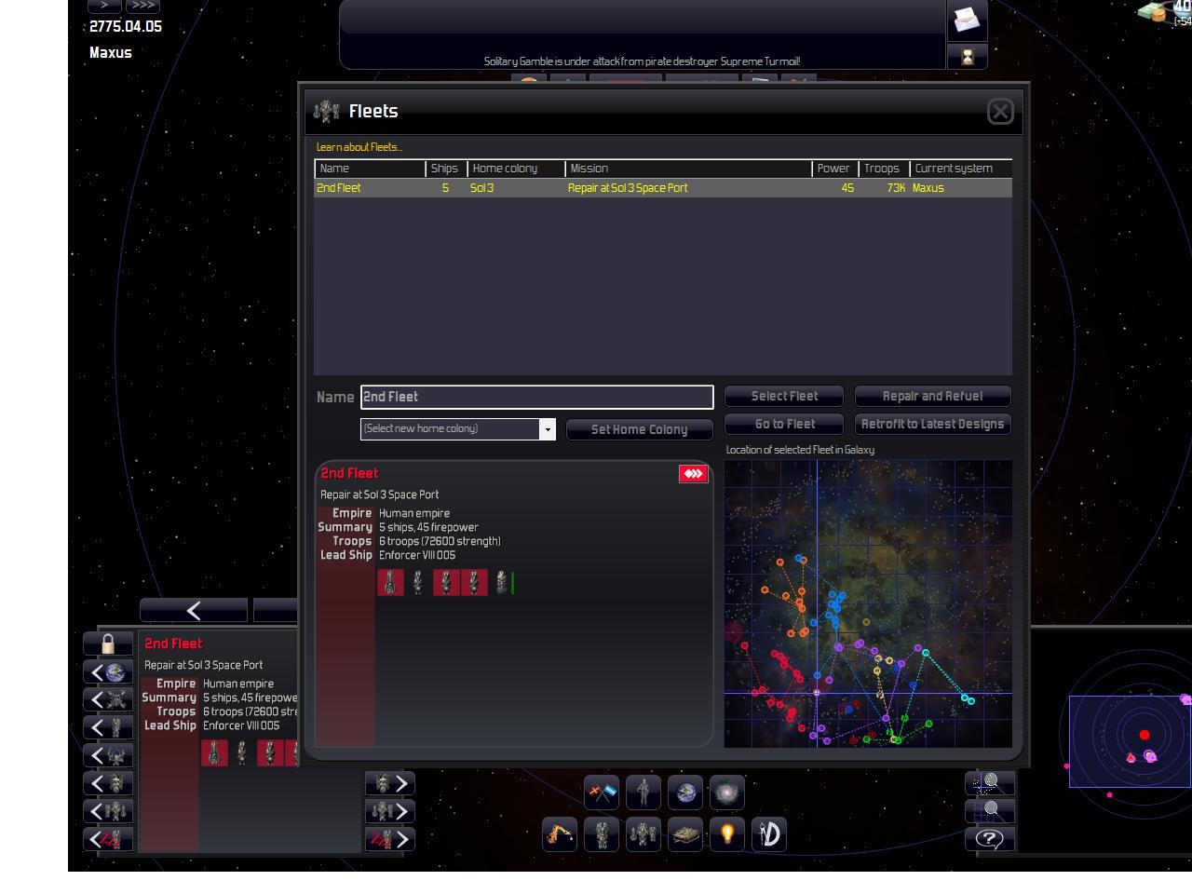Sort fleets by the Ships column header
This screenshot has width=1192, height=894.
tap(446, 169)
